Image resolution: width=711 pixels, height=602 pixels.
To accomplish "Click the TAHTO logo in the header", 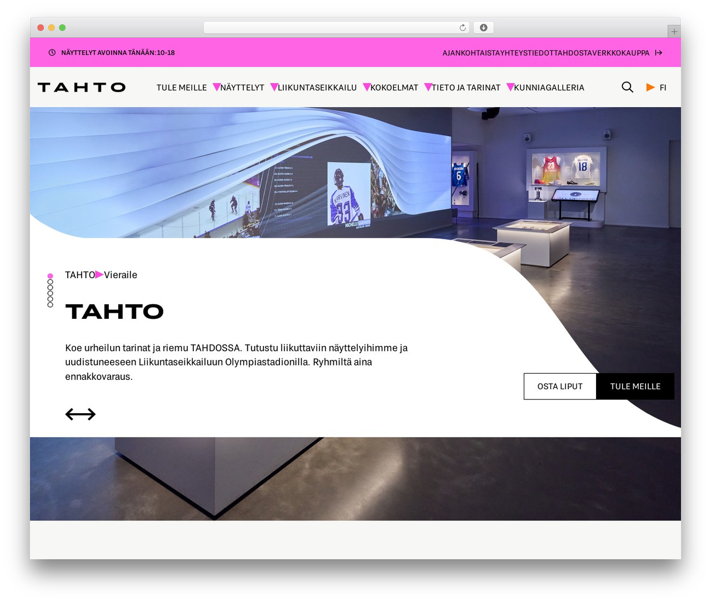I will click(82, 87).
